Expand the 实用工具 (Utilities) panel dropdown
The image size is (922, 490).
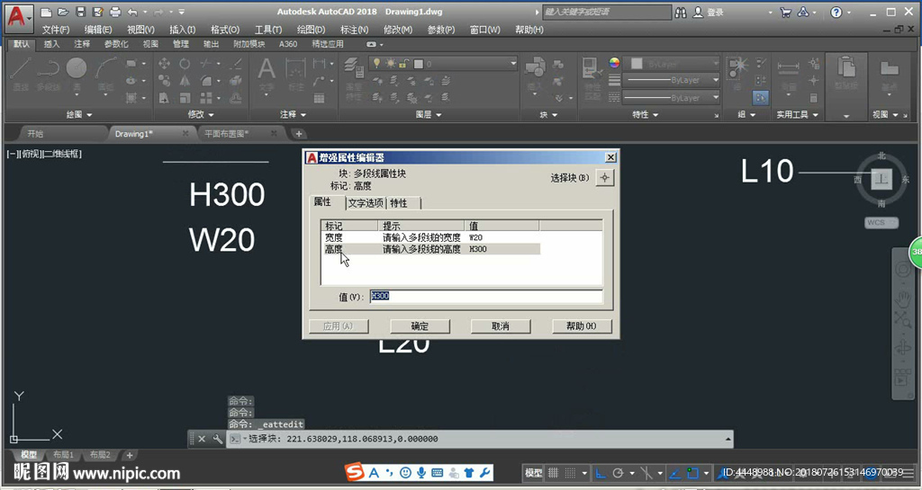pos(798,114)
